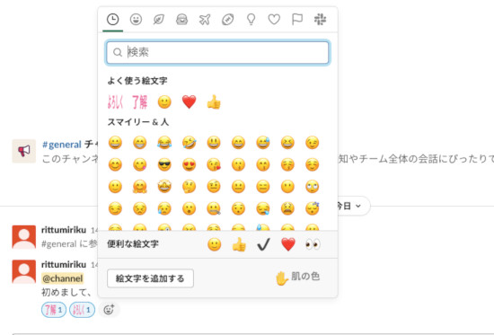Choose check mark in 便利な絵文字 row
494x335 pixels.
click(263, 244)
